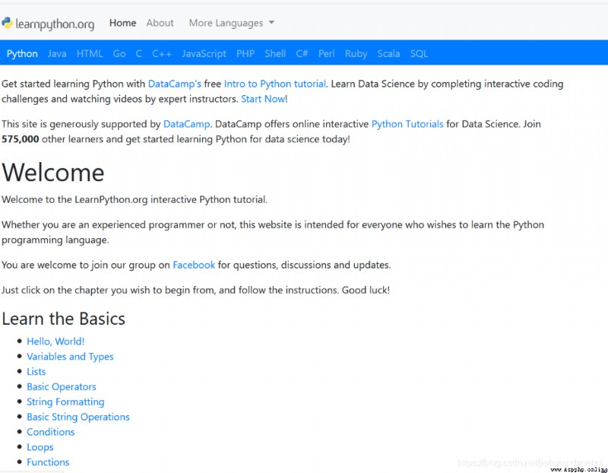
Task: Switch to the Perl language tab
Action: 327,53
